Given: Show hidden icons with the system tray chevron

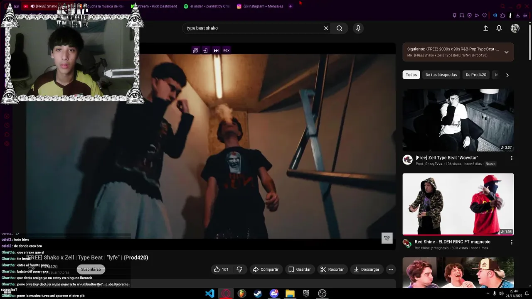Looking at the screenshot, I should tap(488, 294).
